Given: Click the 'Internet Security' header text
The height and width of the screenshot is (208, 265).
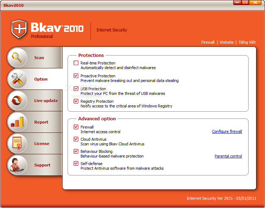Looking at the screenshot, I should [112, 30].
